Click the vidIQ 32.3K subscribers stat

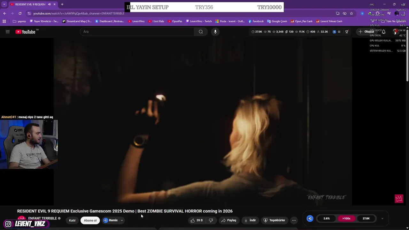pyautogui.click(x=322, y=32)
